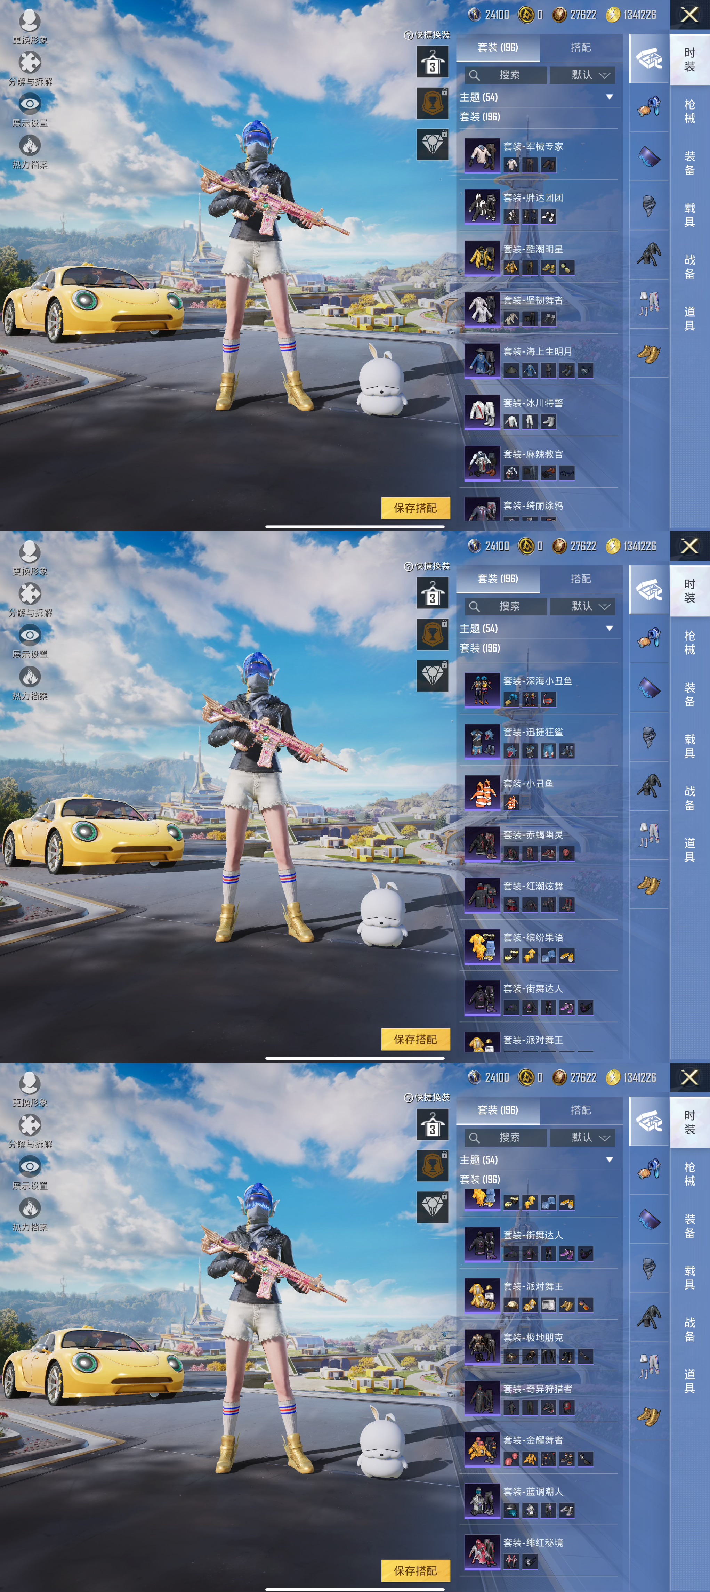Tap 热力档案 in the 绯红秘境 screenshot
710x1592 pixels.
click(30, 1213)
